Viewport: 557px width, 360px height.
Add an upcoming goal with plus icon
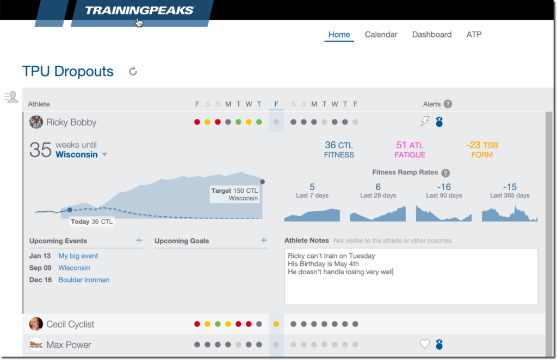pos(264,240)
